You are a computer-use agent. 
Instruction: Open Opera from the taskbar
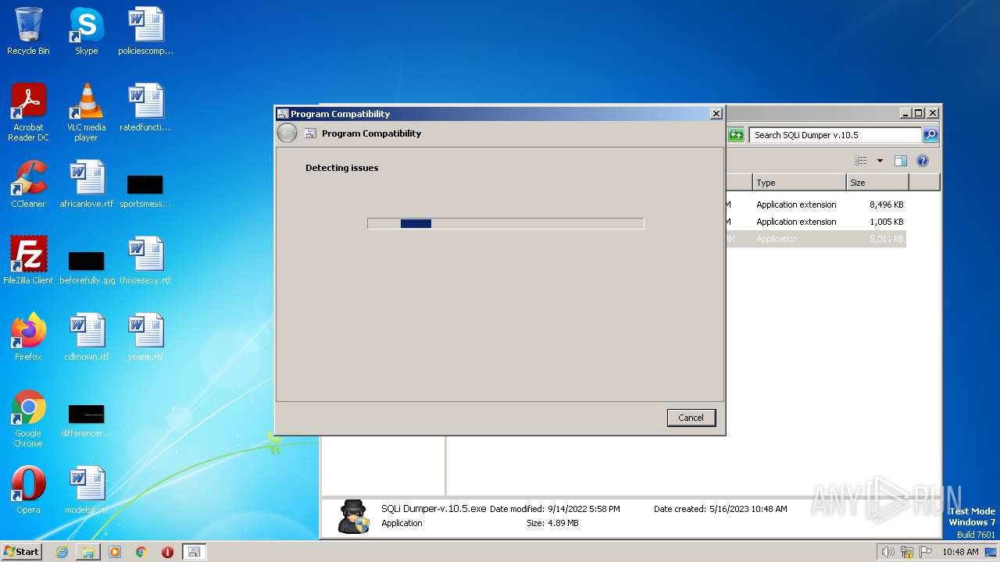(x=167, y=552)
